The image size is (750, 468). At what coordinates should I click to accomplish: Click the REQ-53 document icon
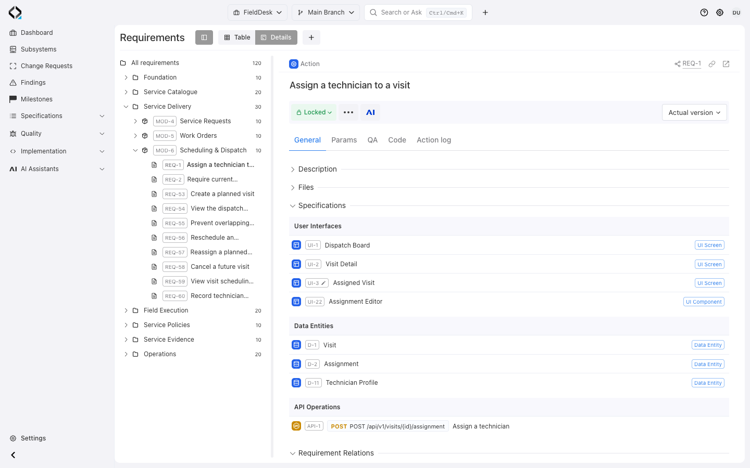[154, 194]
